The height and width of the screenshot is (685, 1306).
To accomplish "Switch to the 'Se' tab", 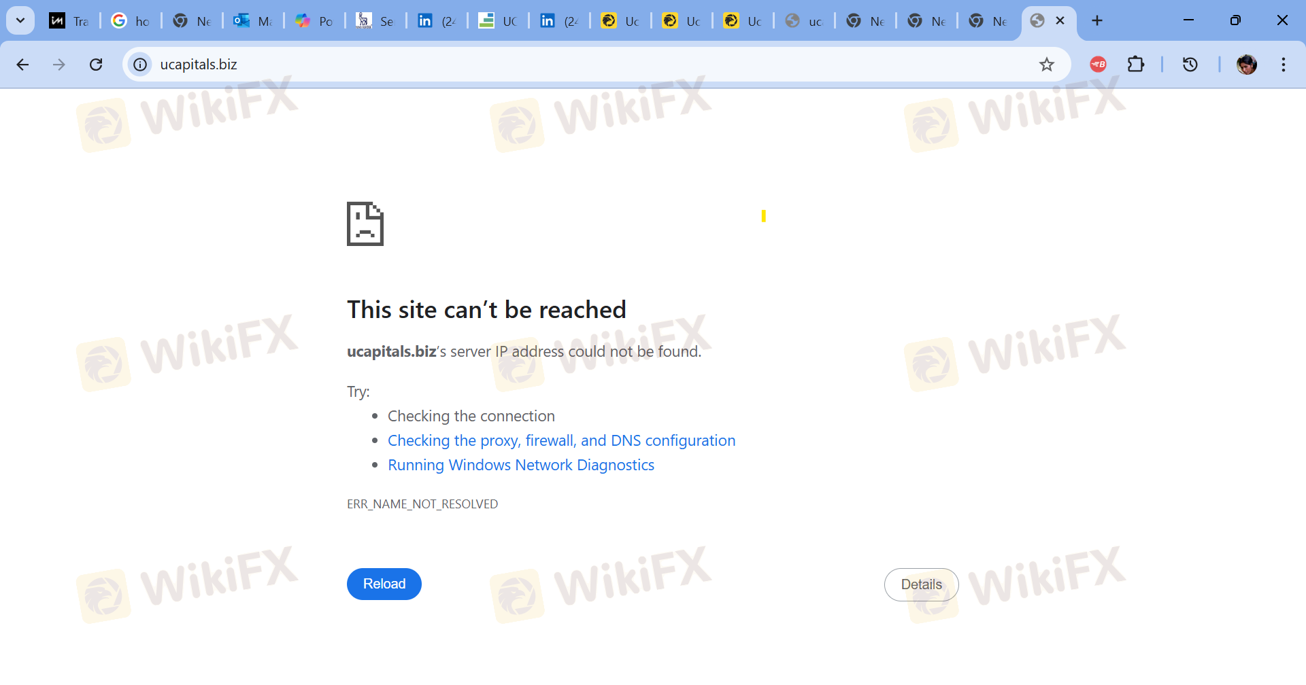I will [x=375, y=21].
